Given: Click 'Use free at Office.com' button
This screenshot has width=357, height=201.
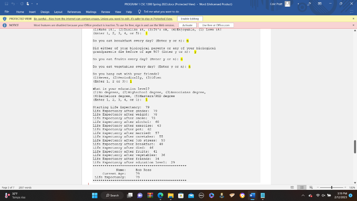Looking at the screenshot, I should coord(216,25).
